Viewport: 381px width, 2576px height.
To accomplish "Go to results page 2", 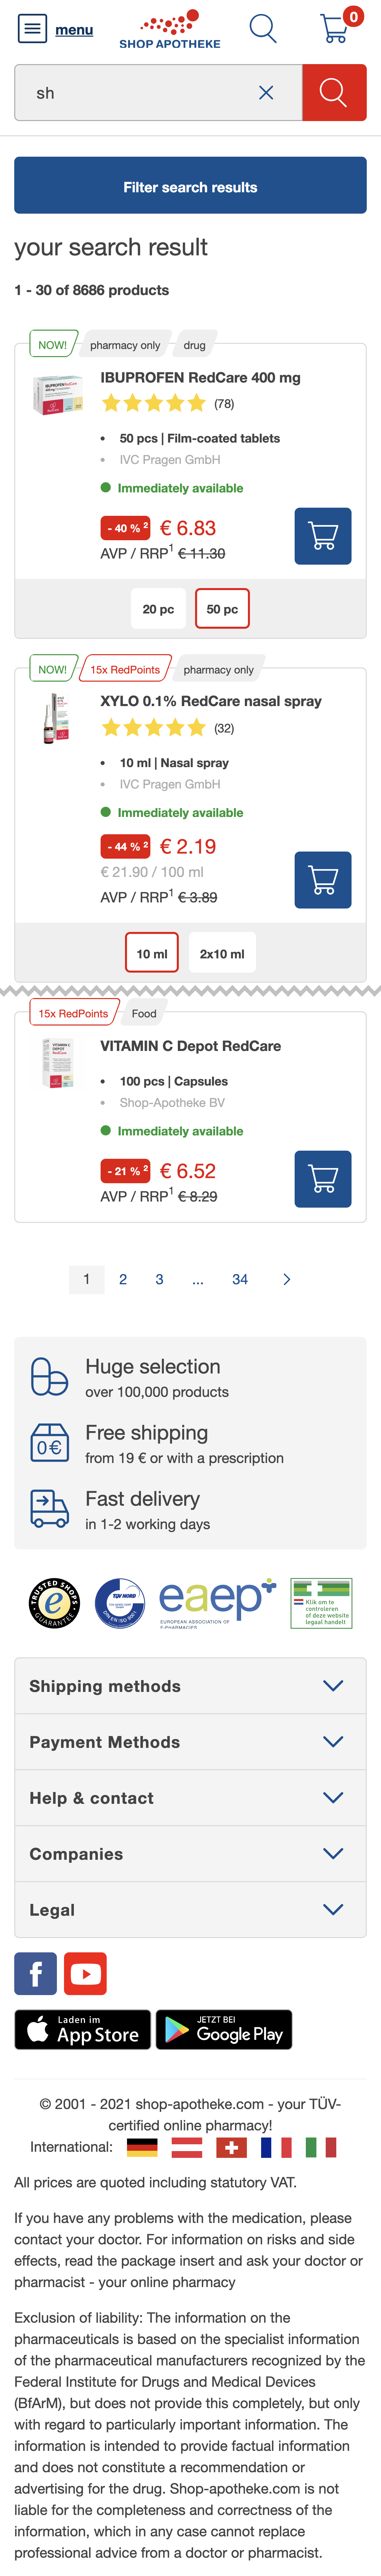I will click(123, 1279).
